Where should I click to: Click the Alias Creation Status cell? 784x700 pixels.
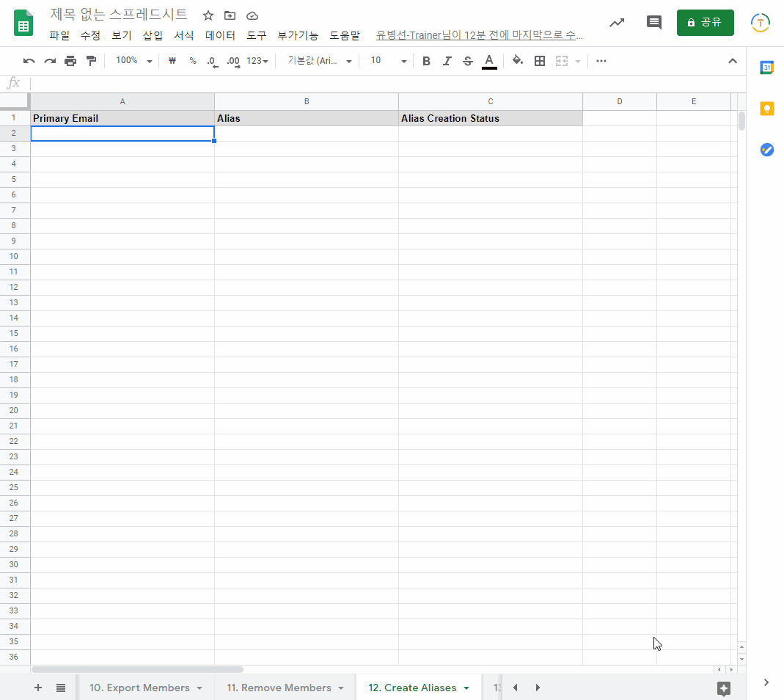491,119
